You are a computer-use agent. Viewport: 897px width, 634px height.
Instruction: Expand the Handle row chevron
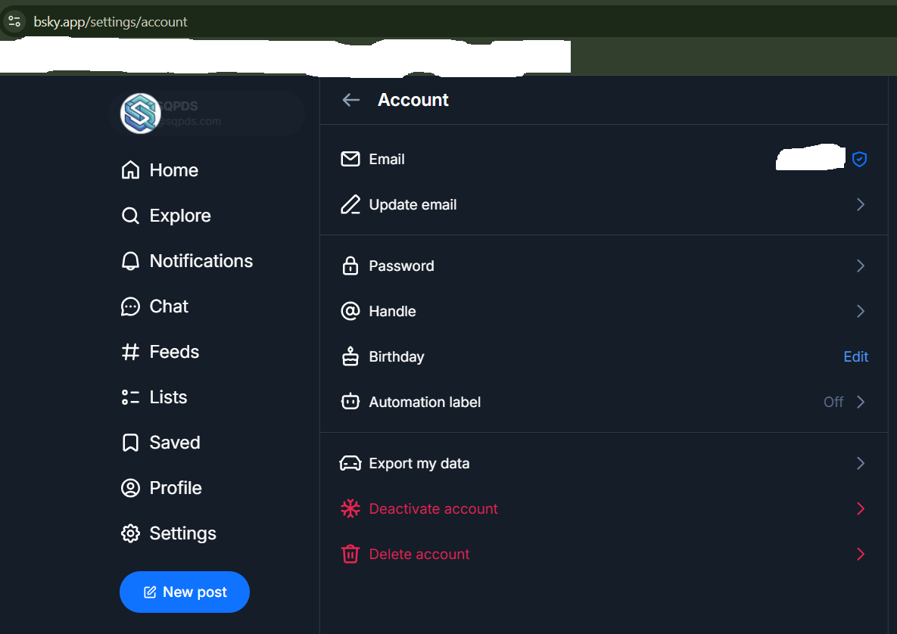coord(861,311)
